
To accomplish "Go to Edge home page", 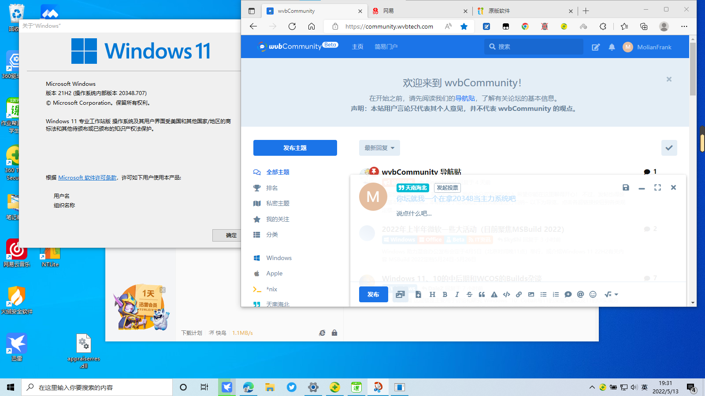I will 311,26.
